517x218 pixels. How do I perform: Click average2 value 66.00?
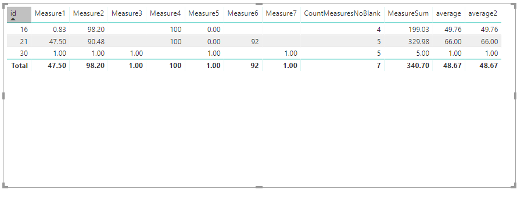click(490, 42)
